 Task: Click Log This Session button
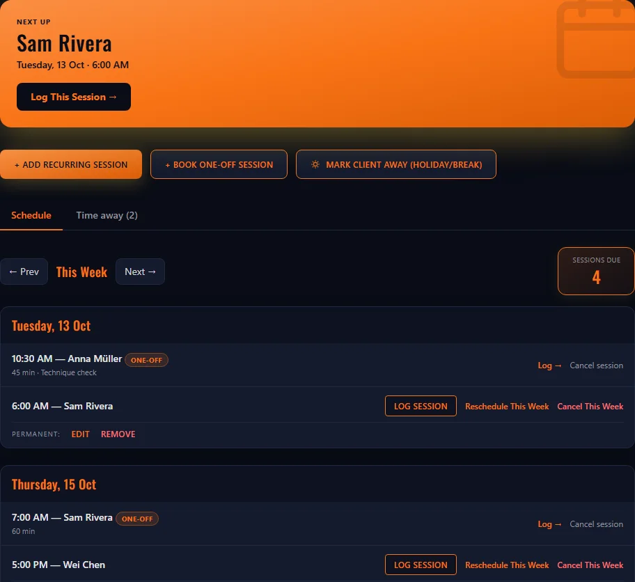pyautogui.click(x=74, y=97)
